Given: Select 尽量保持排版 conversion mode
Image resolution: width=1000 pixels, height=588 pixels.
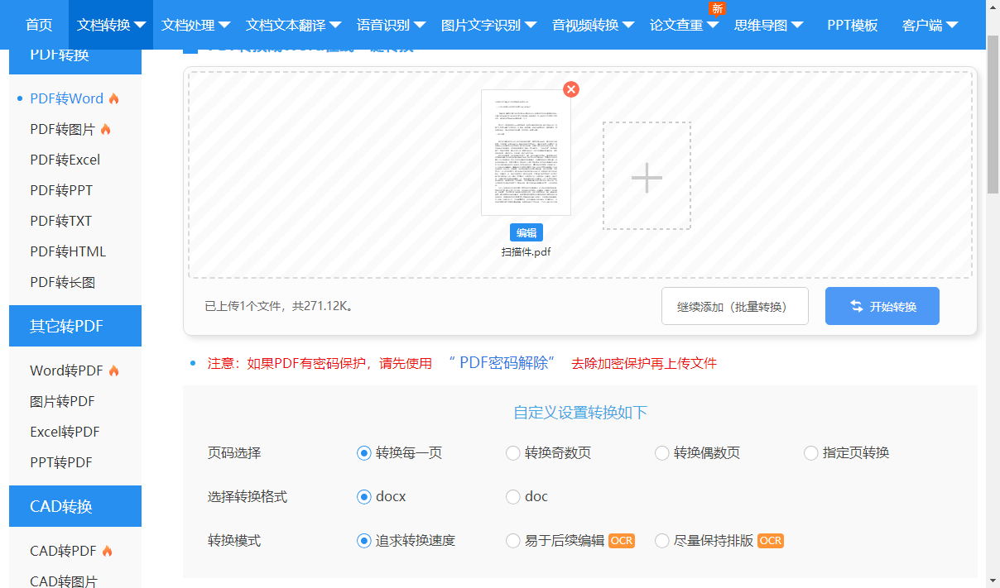Looking at the screenshot, I should coord(661,541).
